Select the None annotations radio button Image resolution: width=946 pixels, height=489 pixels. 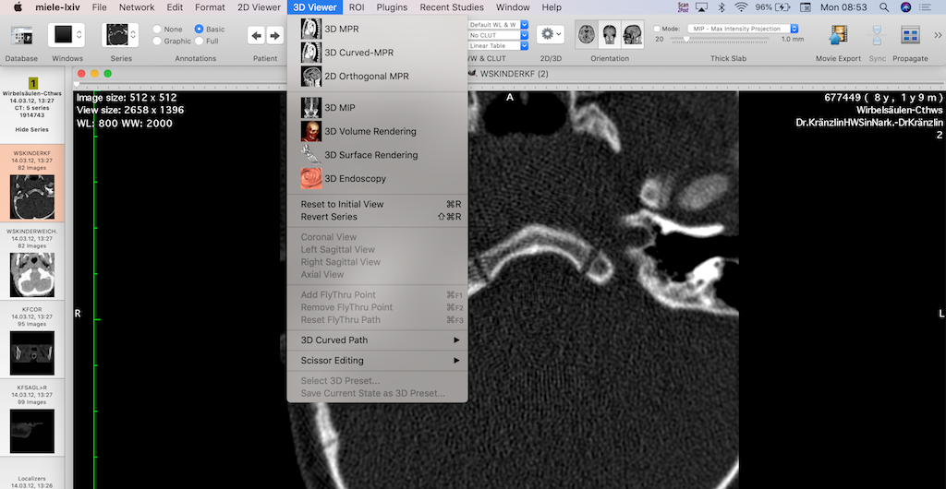click(157, 30)
